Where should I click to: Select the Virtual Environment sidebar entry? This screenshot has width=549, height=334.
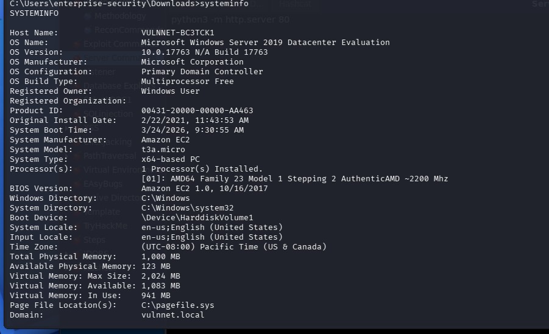pyautogui.click(x=108, y=170)
